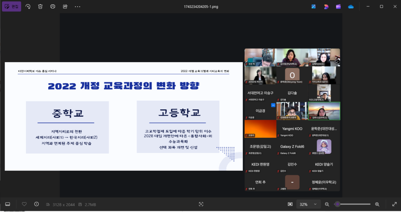Enter fullscreen with the expand arrows icon

pos(394,204)
